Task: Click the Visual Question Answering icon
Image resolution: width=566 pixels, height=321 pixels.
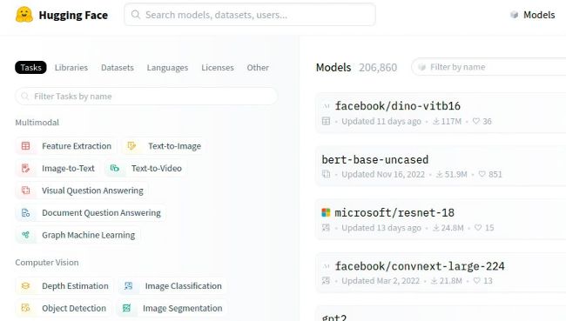Action: pyautogui.click(x=25, y=191)
